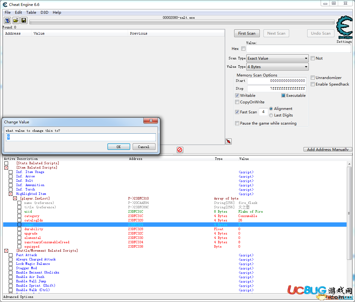Image resolution: width=355 pixels, height=302 pixels.
Task: Click the First Scan button
Action: click(247, 33)
